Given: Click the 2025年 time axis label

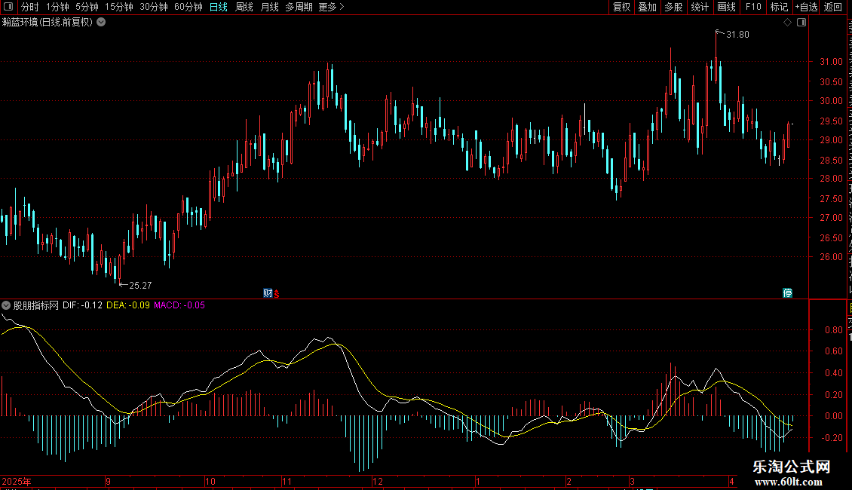Looking at the screenshot, I should point(17,481).
